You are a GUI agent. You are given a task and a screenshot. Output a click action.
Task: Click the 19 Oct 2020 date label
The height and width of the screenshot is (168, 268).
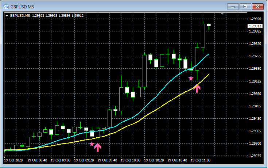click(13, 160)
